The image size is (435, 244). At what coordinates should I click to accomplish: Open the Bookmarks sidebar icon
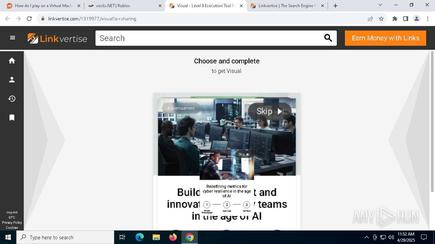pyautogui.click(x=12, y=118)
